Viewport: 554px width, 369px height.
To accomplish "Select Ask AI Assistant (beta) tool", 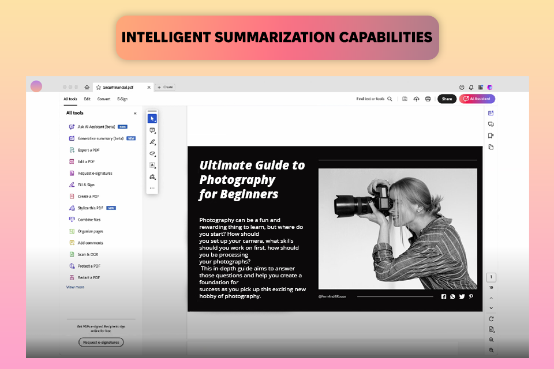I will (98, 127).
